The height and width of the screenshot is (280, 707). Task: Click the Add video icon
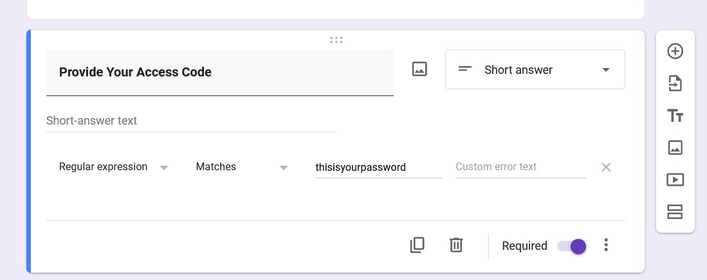tap(675, 180)
